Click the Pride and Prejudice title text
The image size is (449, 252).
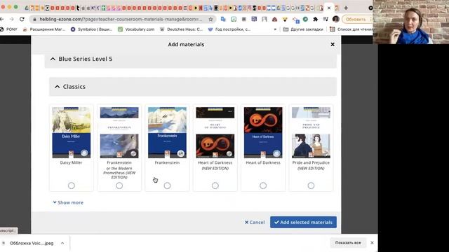pyautogui.click(x=311, y=162)
